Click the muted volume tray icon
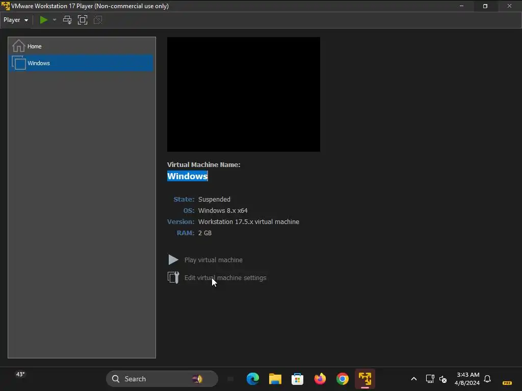The width and height of the screenshot is (522, 391). coord(443,379)
